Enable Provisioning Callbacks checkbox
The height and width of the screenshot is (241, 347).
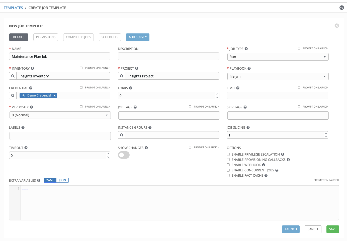pyautogui.click(x=228, y=160)
